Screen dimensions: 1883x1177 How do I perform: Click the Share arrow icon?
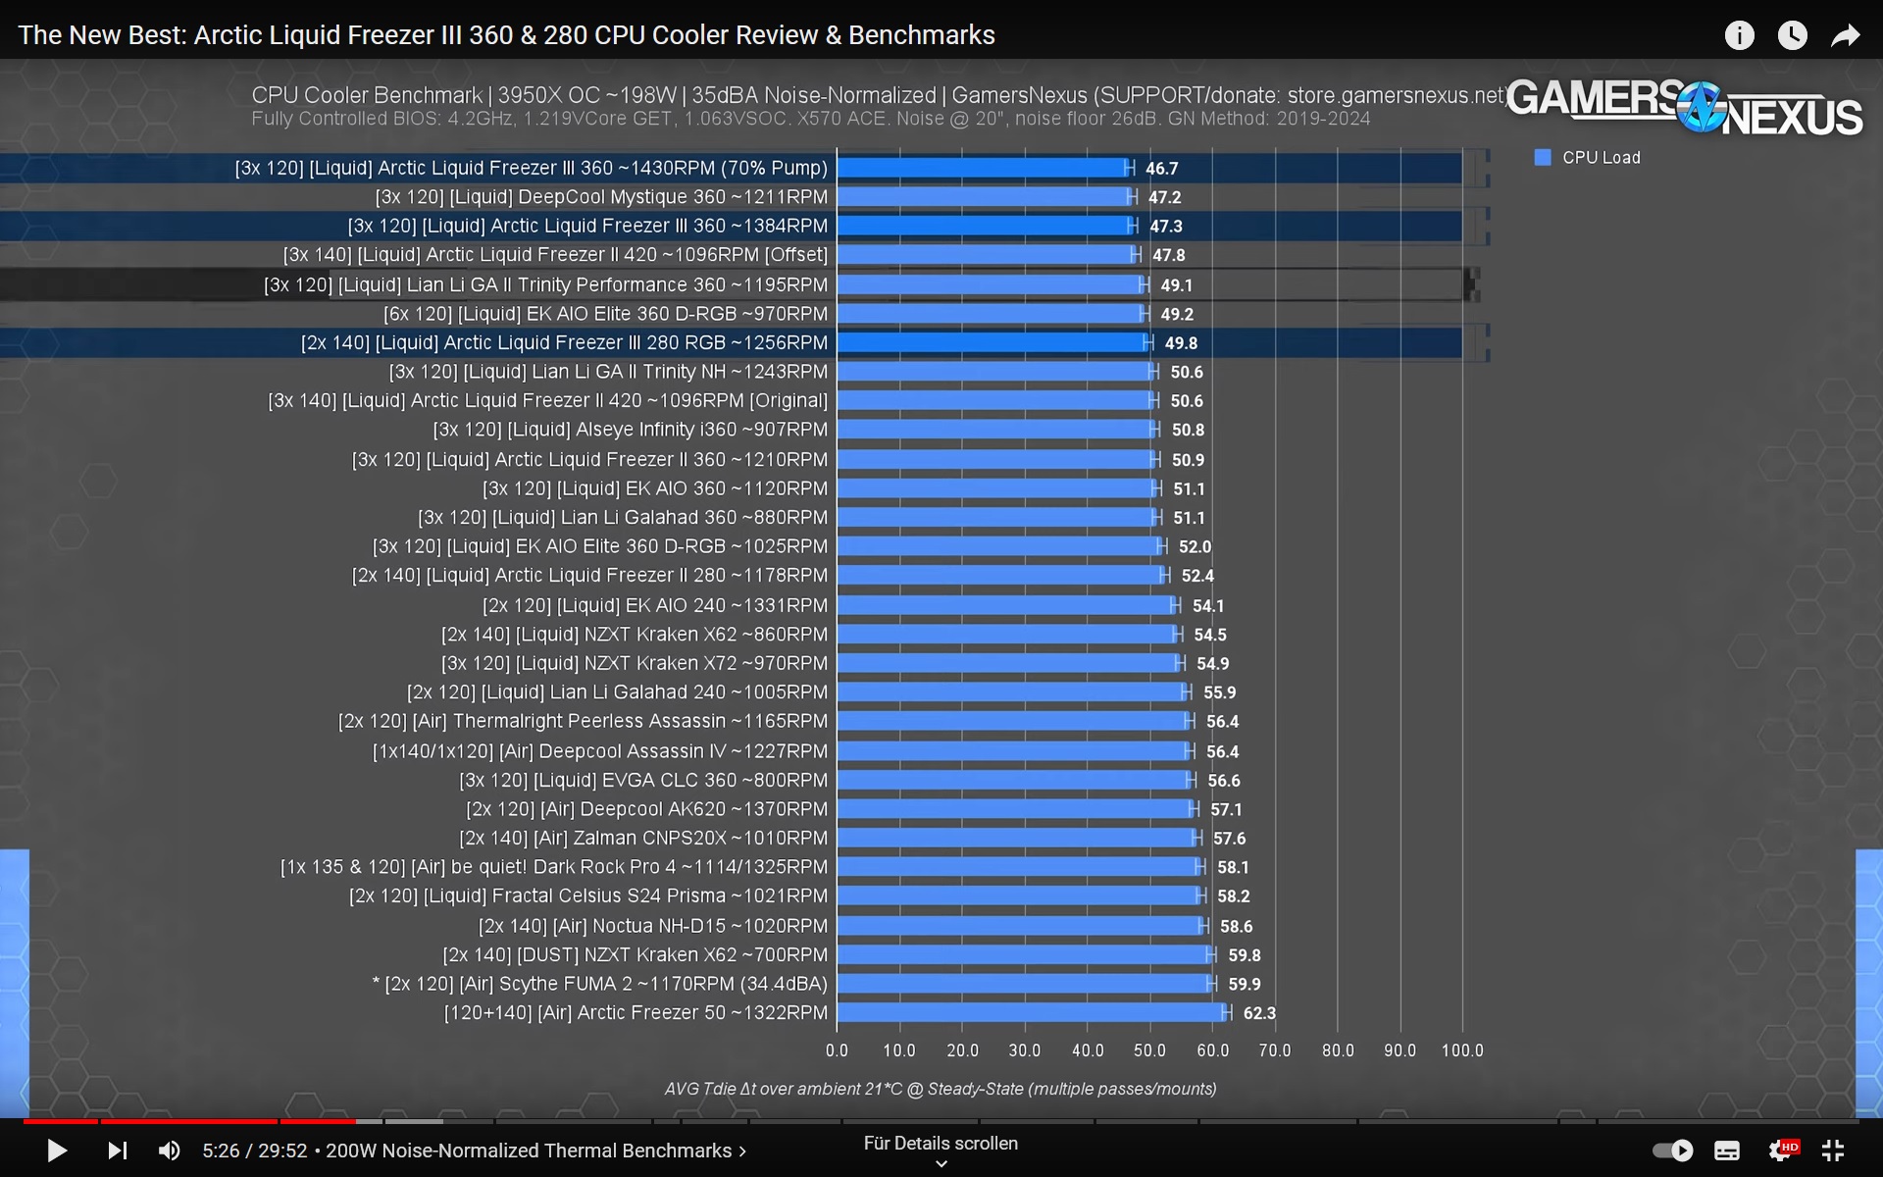pos(1845,35)
